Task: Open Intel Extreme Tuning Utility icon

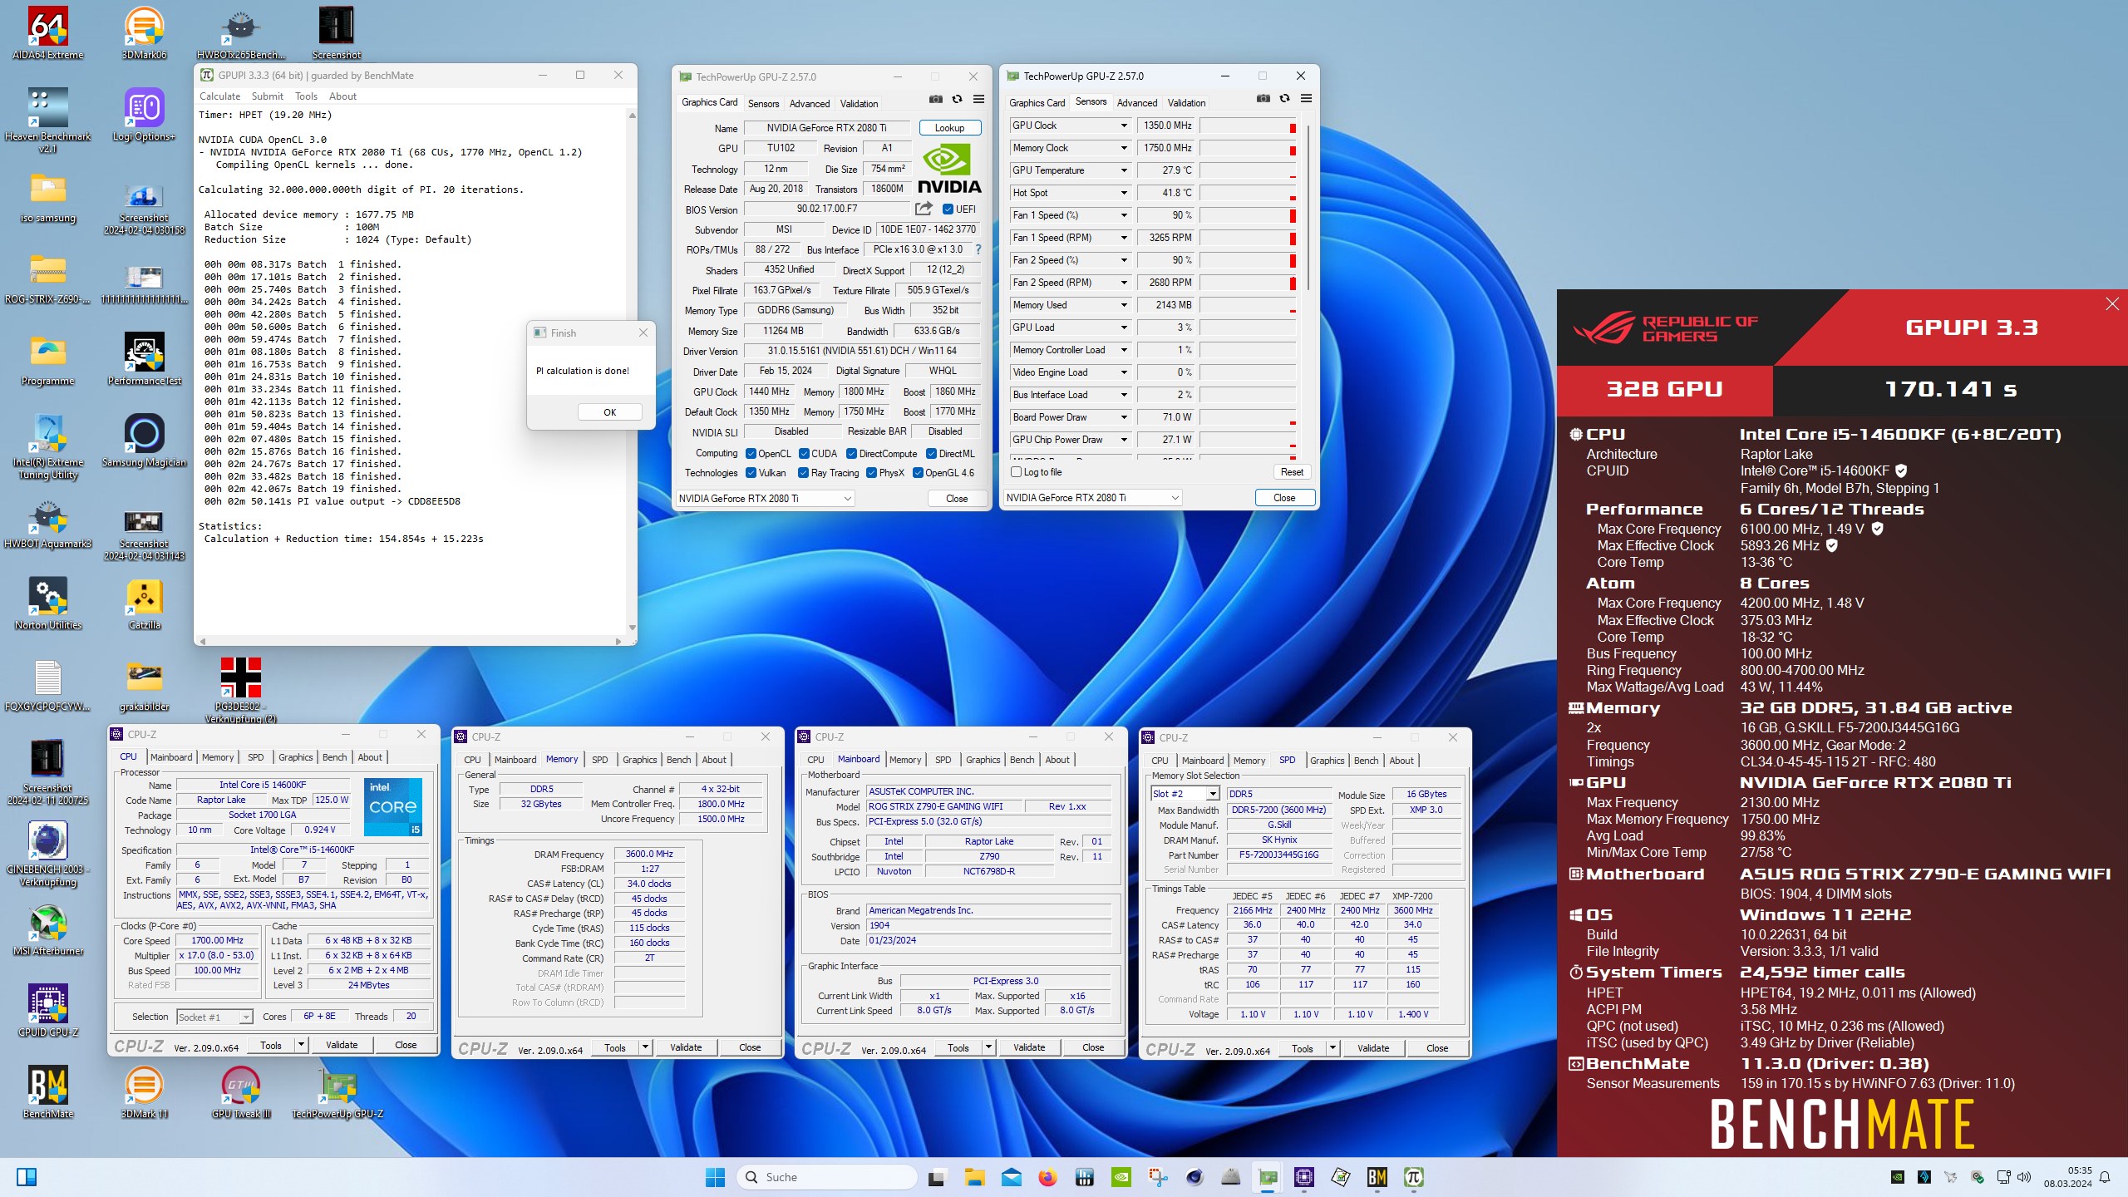Action: click(x=47, y=446)
